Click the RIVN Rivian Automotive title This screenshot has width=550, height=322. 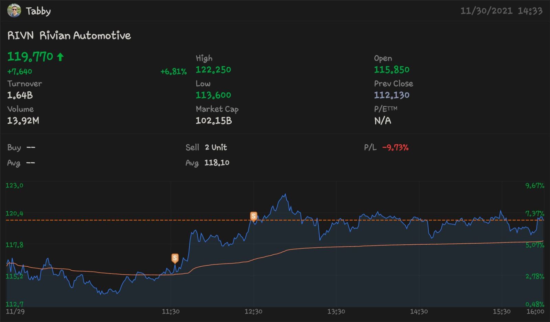69,35
